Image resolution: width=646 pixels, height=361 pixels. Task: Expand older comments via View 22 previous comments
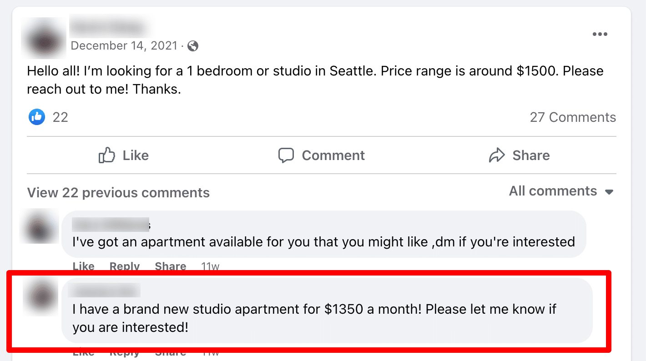coord(118,192)
